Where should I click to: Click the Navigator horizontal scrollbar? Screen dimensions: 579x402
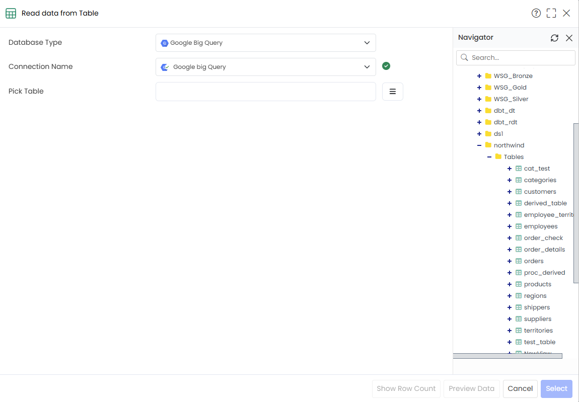point(508,356)
